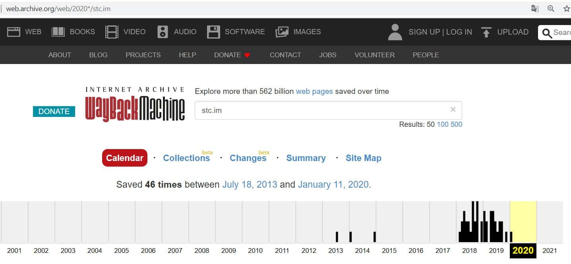The image size is (571, 264).
Task: Click the Wayback Machine logo
Action: 135,104
